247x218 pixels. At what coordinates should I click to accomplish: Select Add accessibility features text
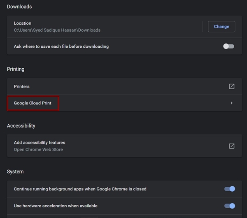[40, 142]
